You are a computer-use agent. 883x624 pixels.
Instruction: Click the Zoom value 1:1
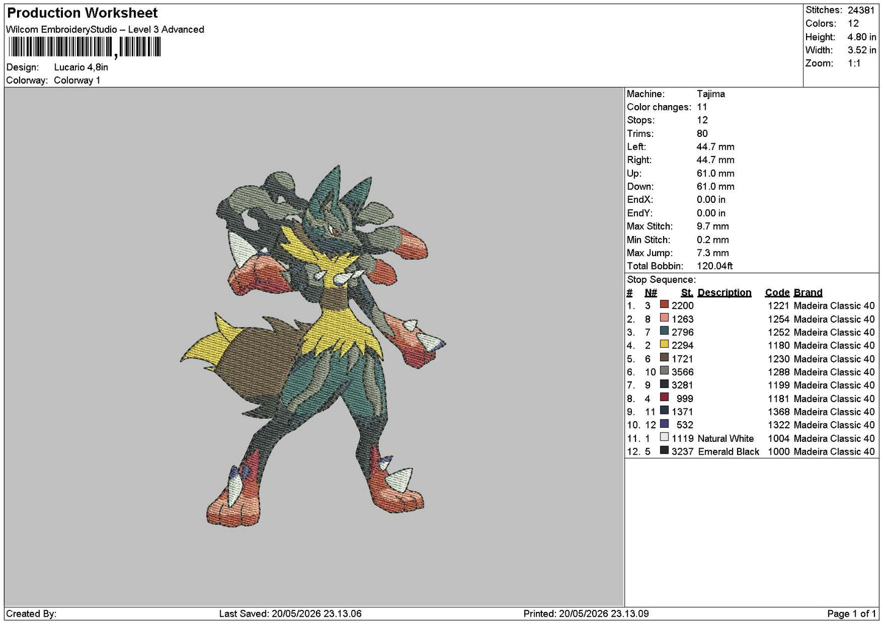(854, 63)
